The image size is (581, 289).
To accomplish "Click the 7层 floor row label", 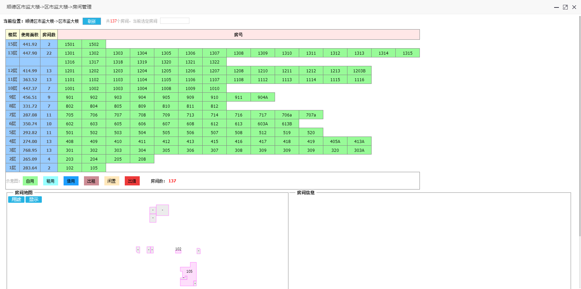I will pyautogui.click(x=13, y=115).
